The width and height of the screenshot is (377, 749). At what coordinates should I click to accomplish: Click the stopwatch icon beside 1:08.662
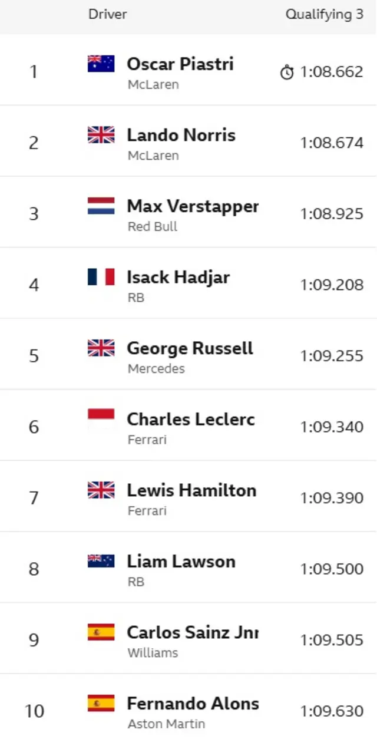[x=287, y=72]
